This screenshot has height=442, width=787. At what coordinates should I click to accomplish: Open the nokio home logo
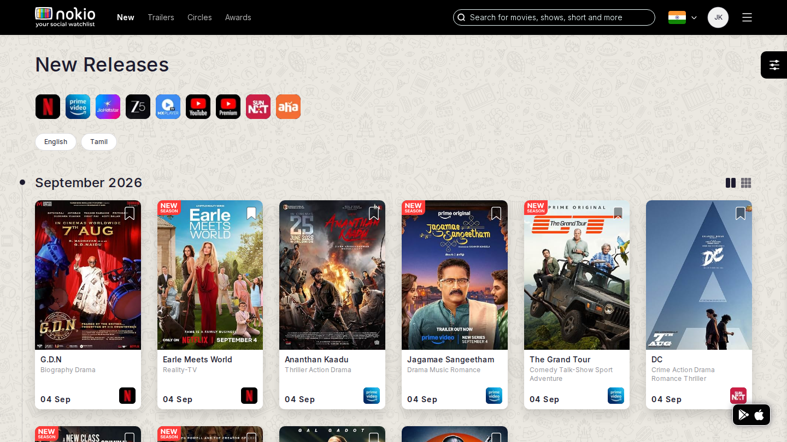click(x=66, y=17)
